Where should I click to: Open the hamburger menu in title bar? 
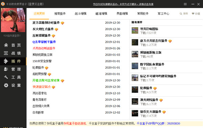click(x=185, y=4)
